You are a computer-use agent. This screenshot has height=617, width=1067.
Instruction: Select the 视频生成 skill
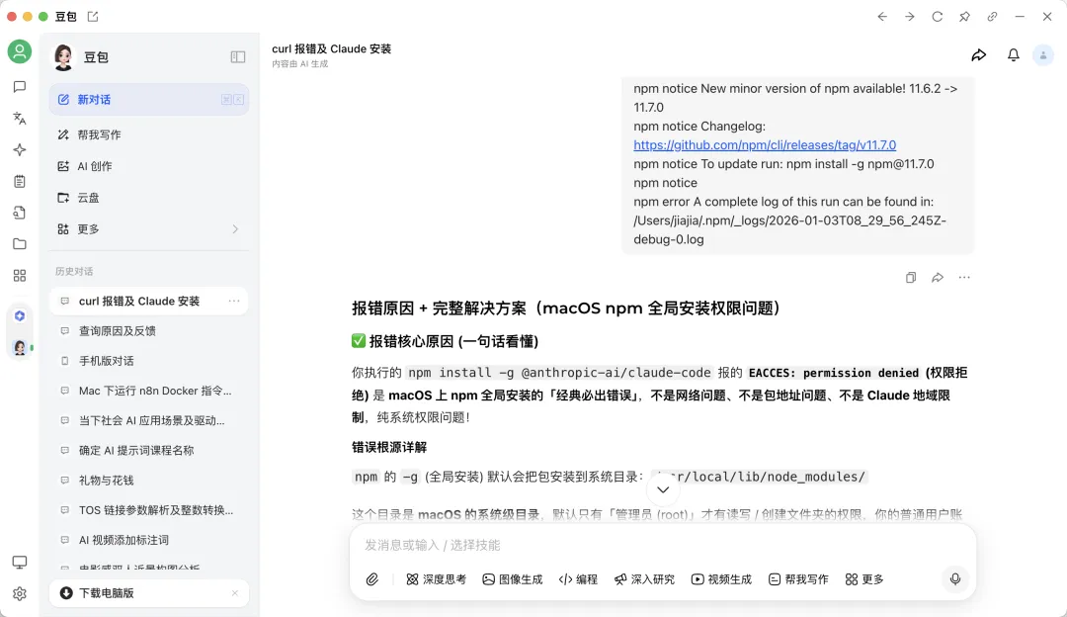pos(721,579)
